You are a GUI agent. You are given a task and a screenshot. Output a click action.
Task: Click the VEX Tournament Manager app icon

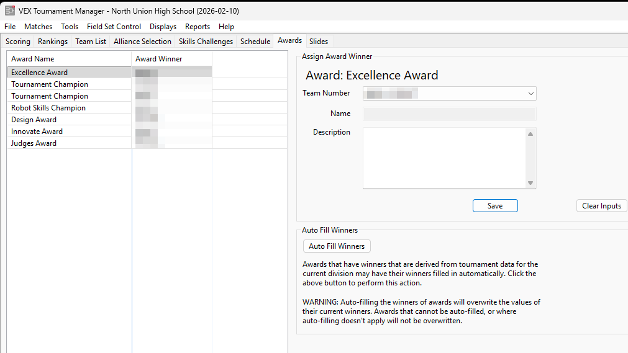click(x=9, y=11)
